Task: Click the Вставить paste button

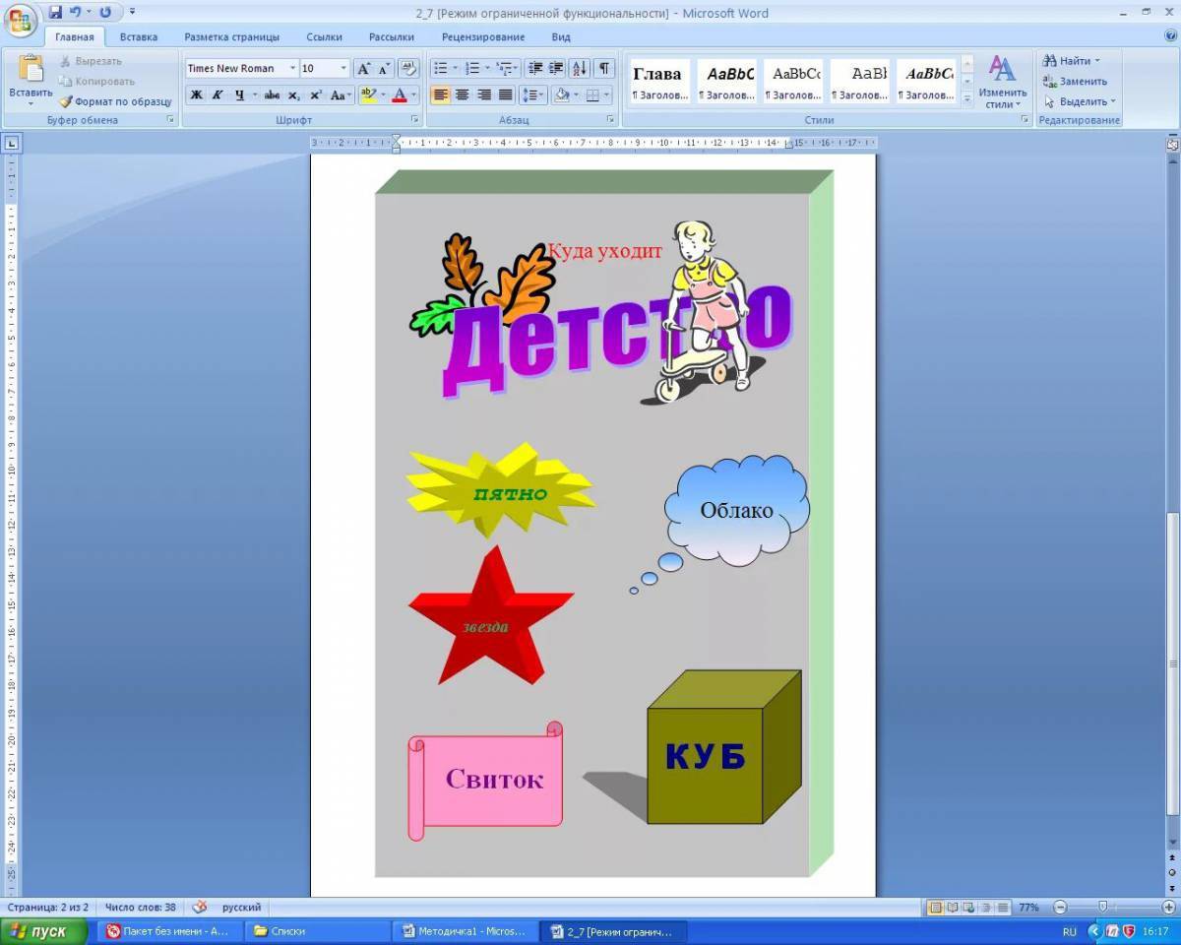Action: [31, 80]
